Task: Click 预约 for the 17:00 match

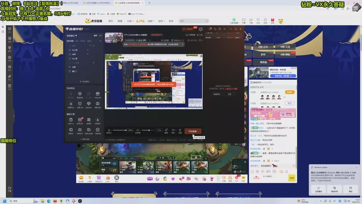Action: (x=290, y=103)
